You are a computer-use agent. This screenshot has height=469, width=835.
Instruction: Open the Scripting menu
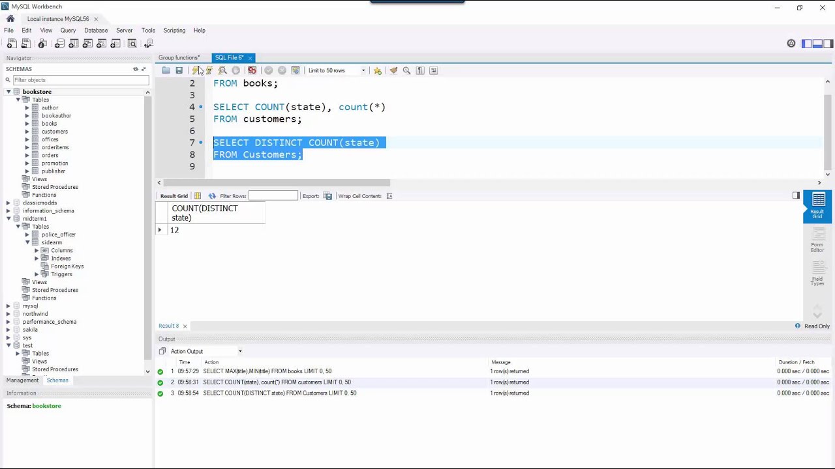[x=174, y=31]
